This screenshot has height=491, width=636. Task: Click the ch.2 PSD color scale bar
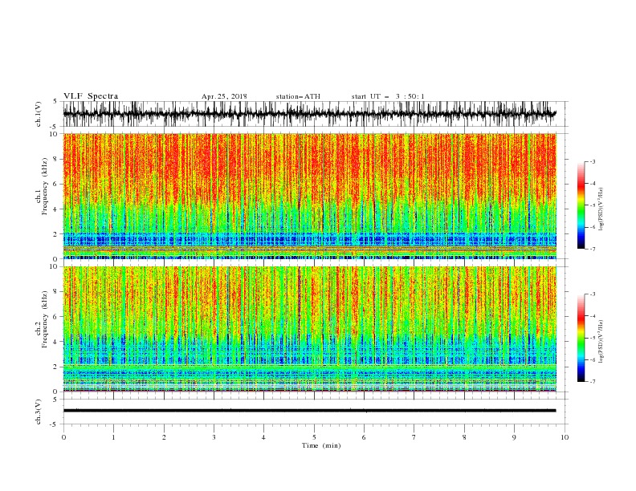click(x=581, y=338)
